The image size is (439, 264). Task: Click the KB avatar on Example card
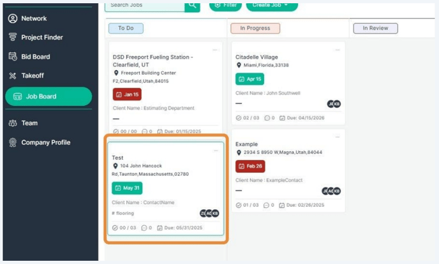coord(337,191)
